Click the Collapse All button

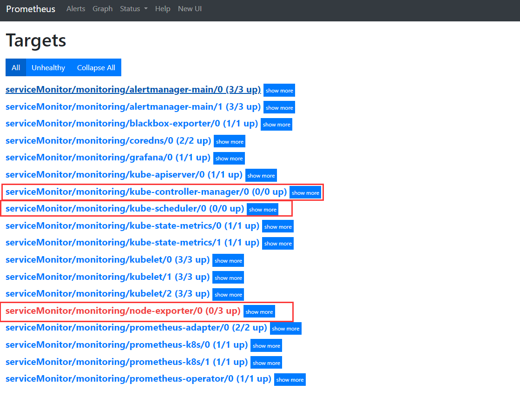(96, 68)
